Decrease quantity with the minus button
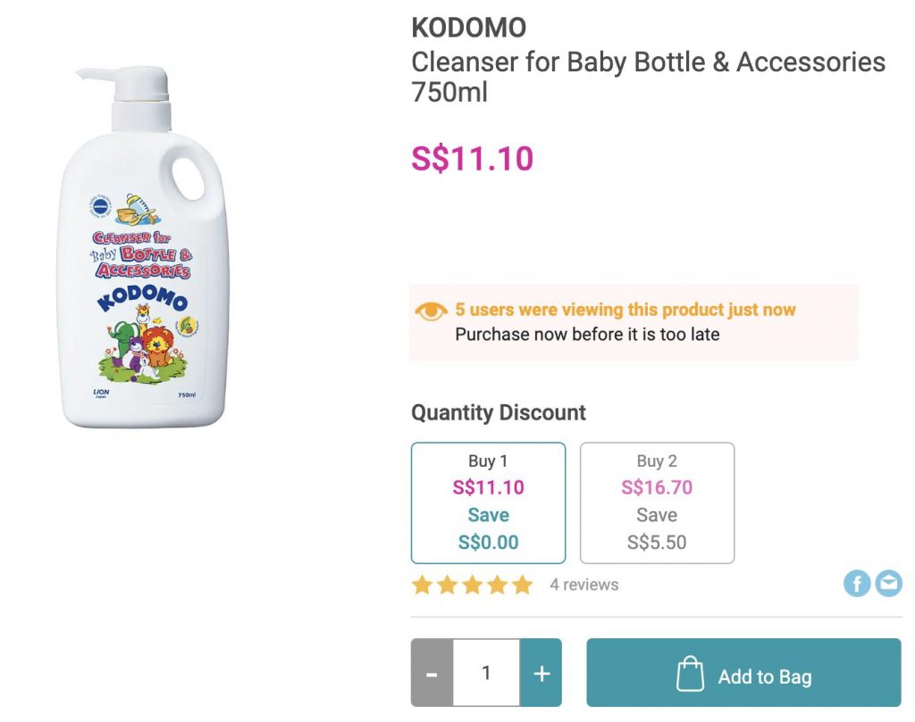Image resolution: width=915 pixels, height=722 pixels. click(432, 673)
